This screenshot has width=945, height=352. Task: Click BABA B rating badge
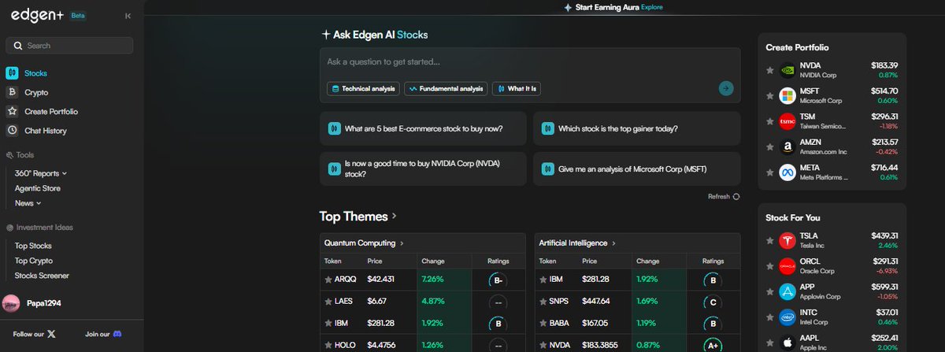pos(713,323)
